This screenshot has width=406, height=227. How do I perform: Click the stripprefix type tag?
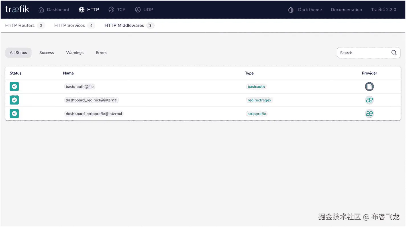click(257, 114)
